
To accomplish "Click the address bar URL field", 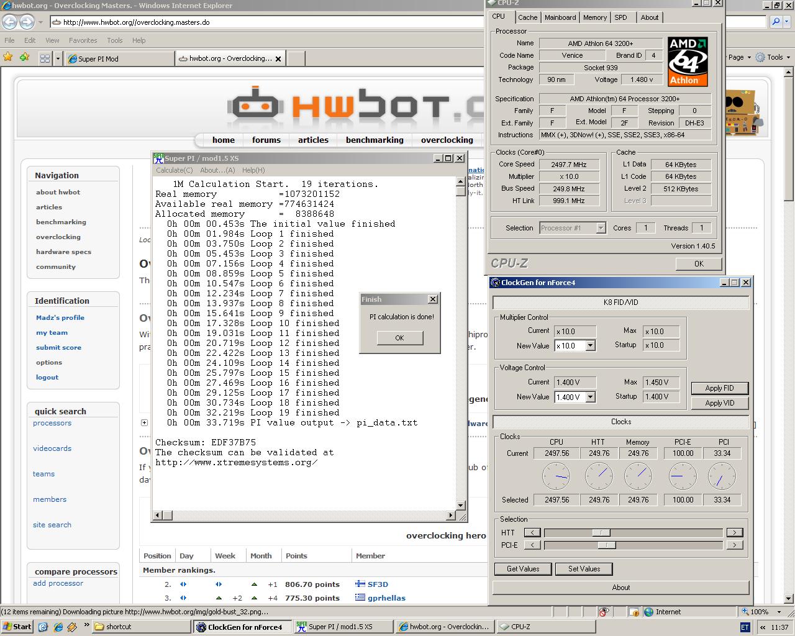I will (267, 22).
